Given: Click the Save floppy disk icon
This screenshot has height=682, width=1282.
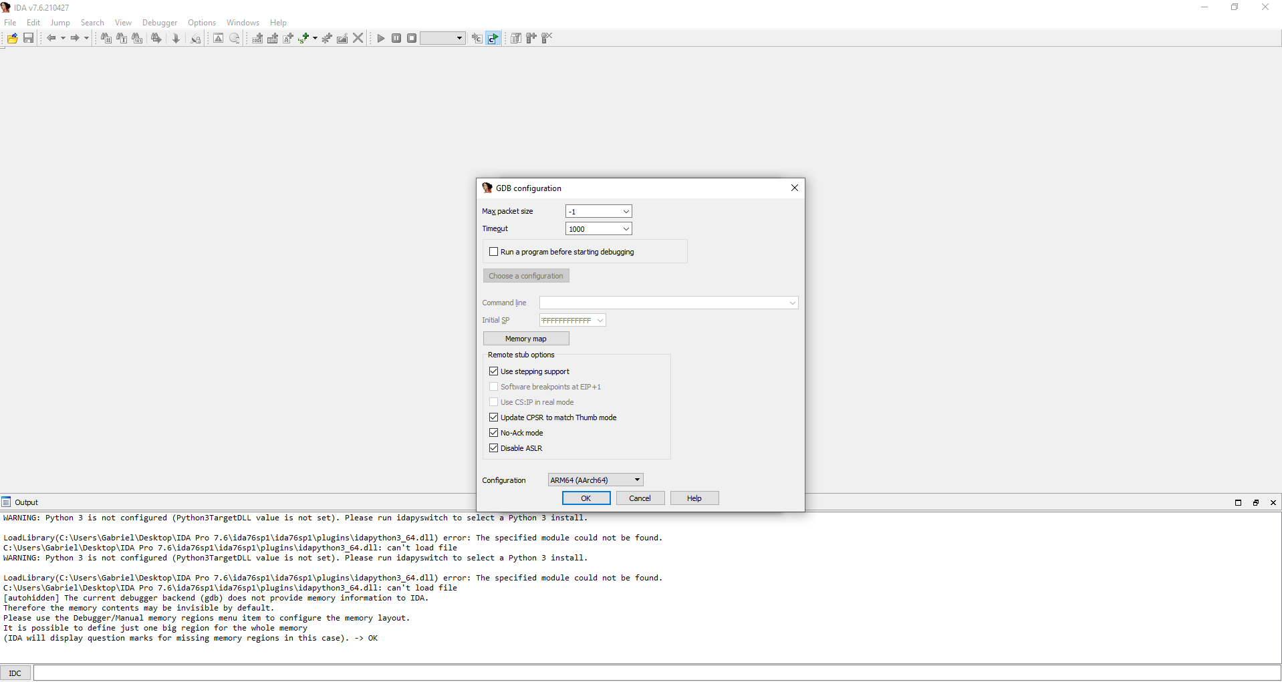Looking at the screenshot, I should point(28,38).
